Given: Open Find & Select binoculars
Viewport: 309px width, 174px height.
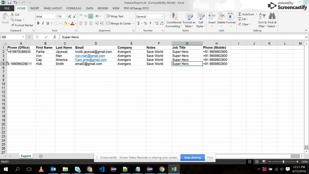Looking at the screenshot, I should [x=272, y=20].
